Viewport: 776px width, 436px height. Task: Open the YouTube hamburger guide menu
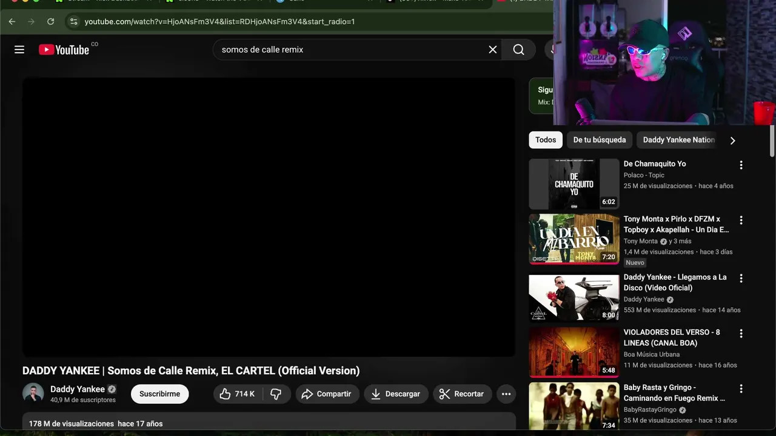click(x=19, y=50)
